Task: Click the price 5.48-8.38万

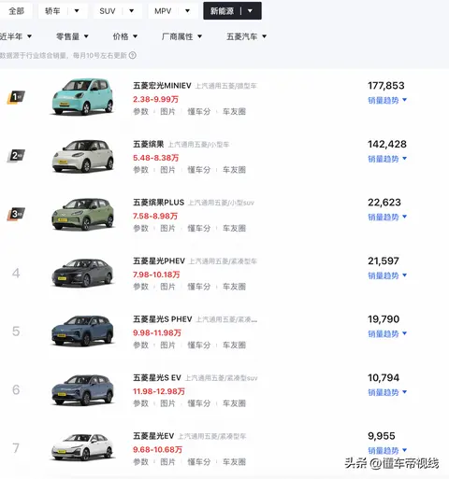Action: click(x=155, y=158)
